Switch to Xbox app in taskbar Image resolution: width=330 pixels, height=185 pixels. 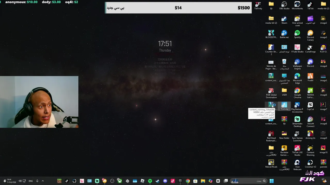point(120,181)
